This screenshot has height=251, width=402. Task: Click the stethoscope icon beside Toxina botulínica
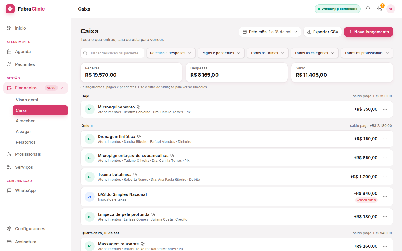tap(135, 175)
